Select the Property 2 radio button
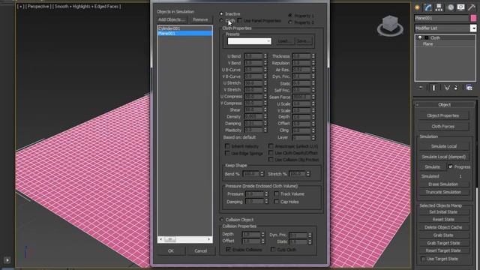The width and height of the screenshot is (480, 270). click(x=290, y=22)
